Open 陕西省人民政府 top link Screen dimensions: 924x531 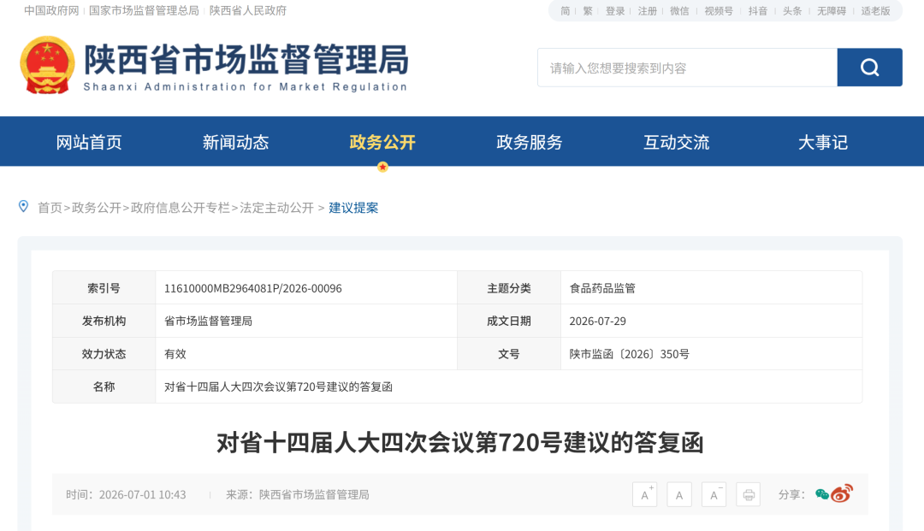click(248, 10)
